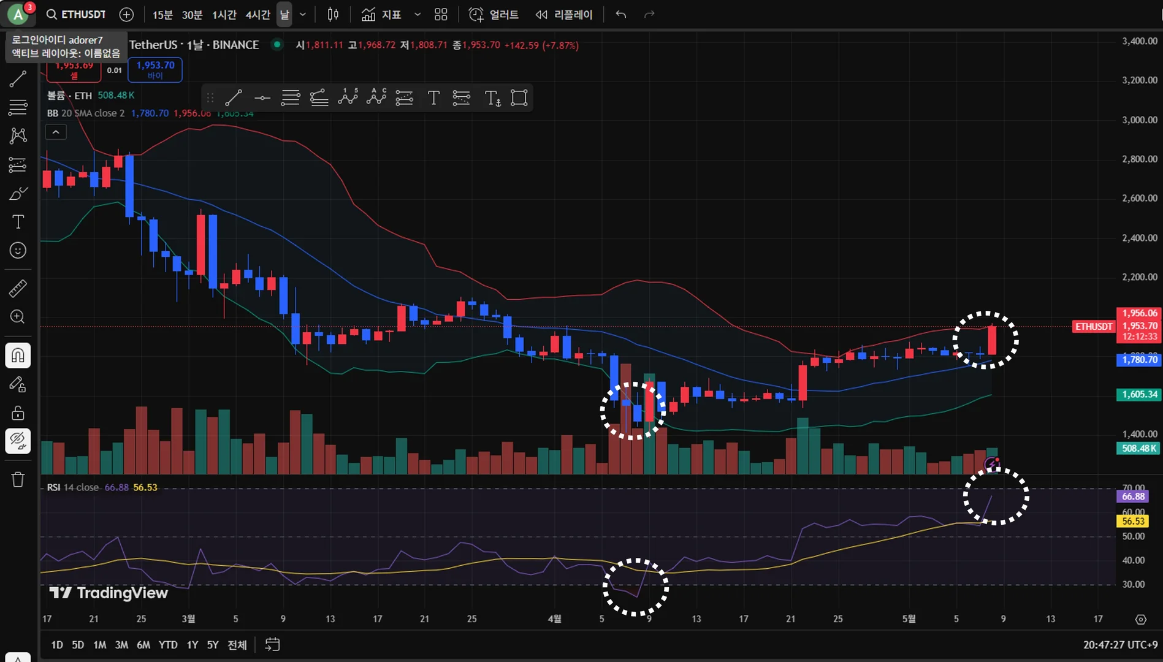Viewport: 1163px width, 662px height.
Task: Select the BB 20 SMA close 2 legend
Action: click(86, 113)
